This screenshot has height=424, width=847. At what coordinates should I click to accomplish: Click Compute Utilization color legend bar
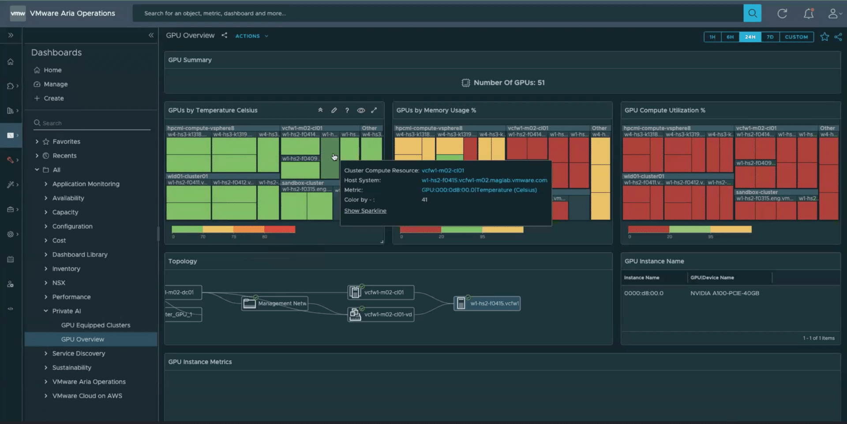click(x=690, y=229)
